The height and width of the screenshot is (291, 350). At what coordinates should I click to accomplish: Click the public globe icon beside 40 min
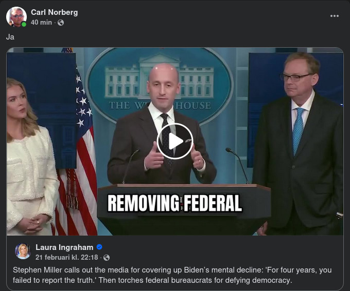[61, 23]
